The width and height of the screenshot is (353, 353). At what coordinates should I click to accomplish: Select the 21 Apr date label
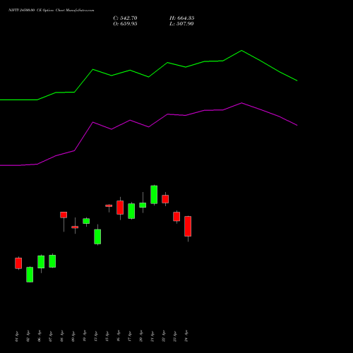pos(152,336)
